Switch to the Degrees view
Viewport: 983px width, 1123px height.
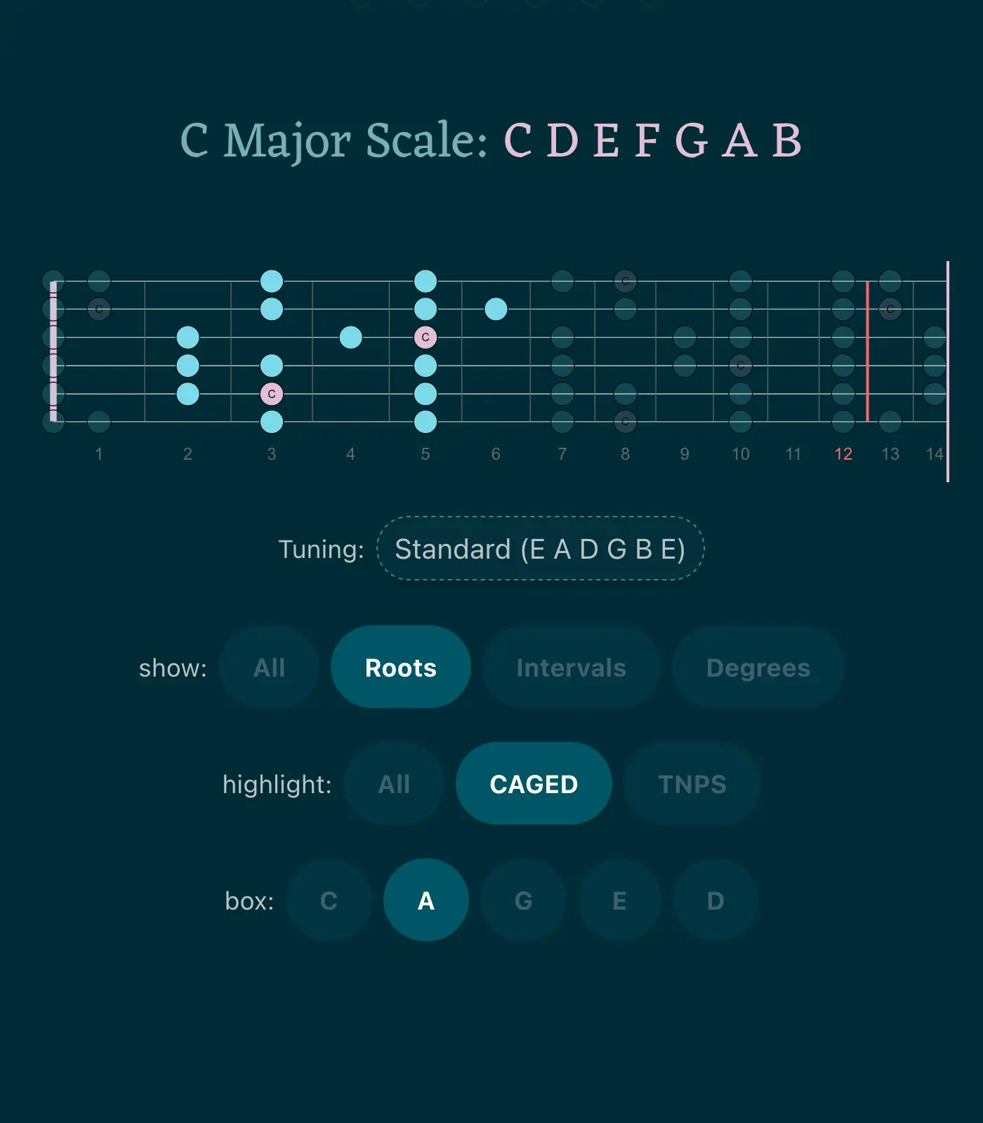click(758, 667)
